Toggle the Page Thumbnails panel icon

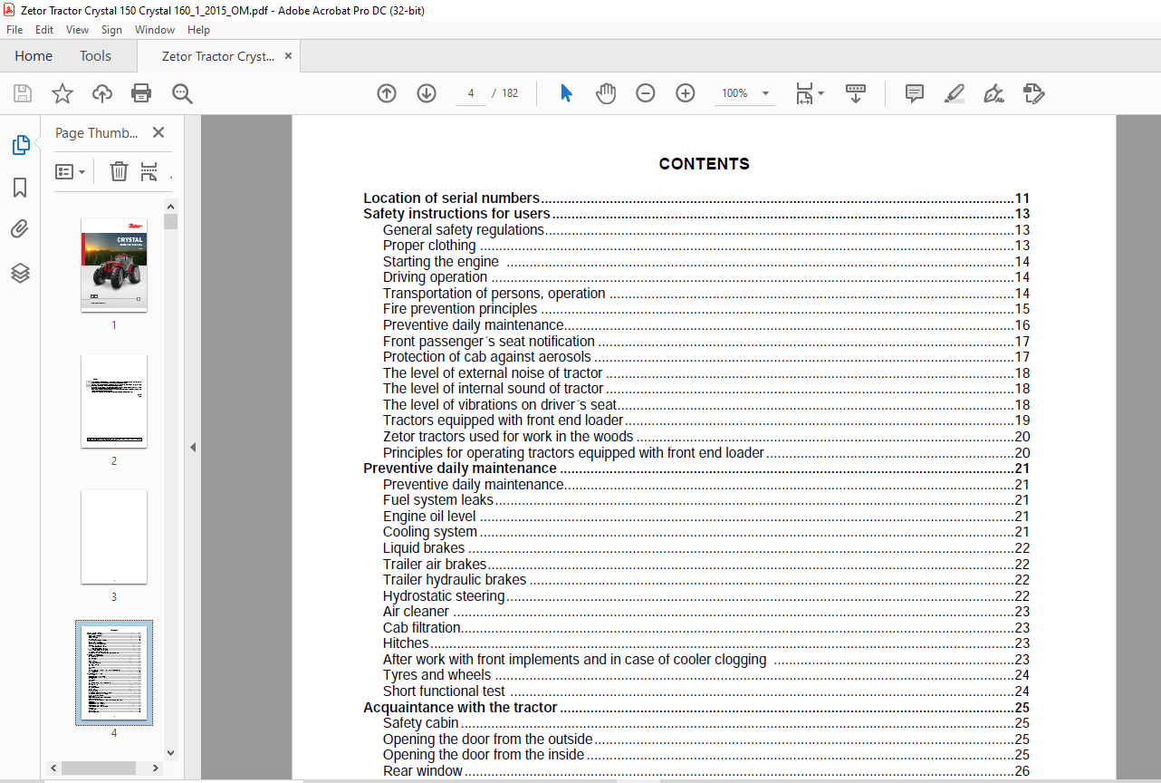click(20, 145)
